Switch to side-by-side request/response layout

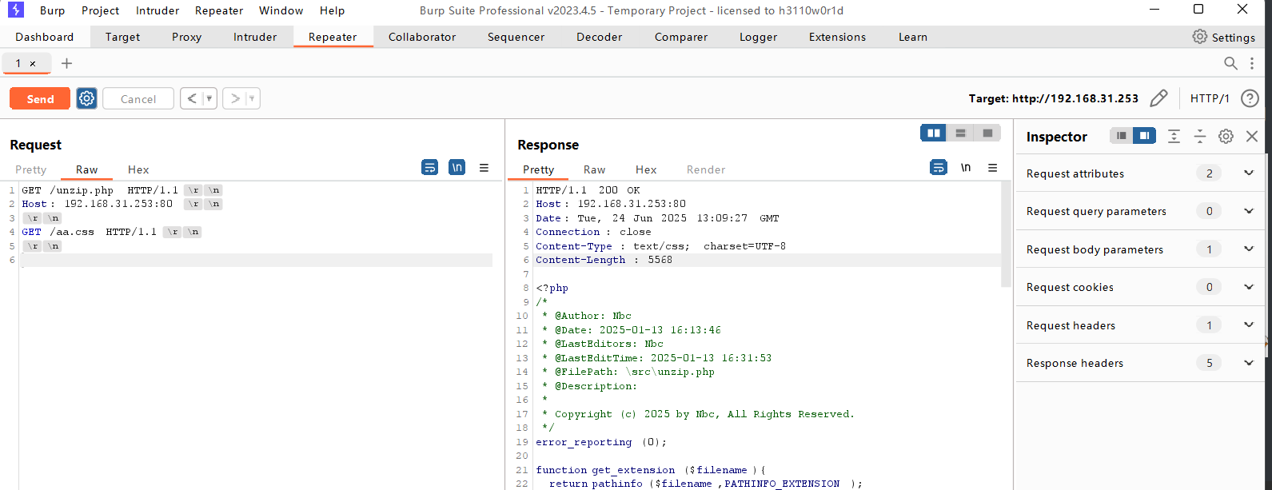tap(934, 133)
